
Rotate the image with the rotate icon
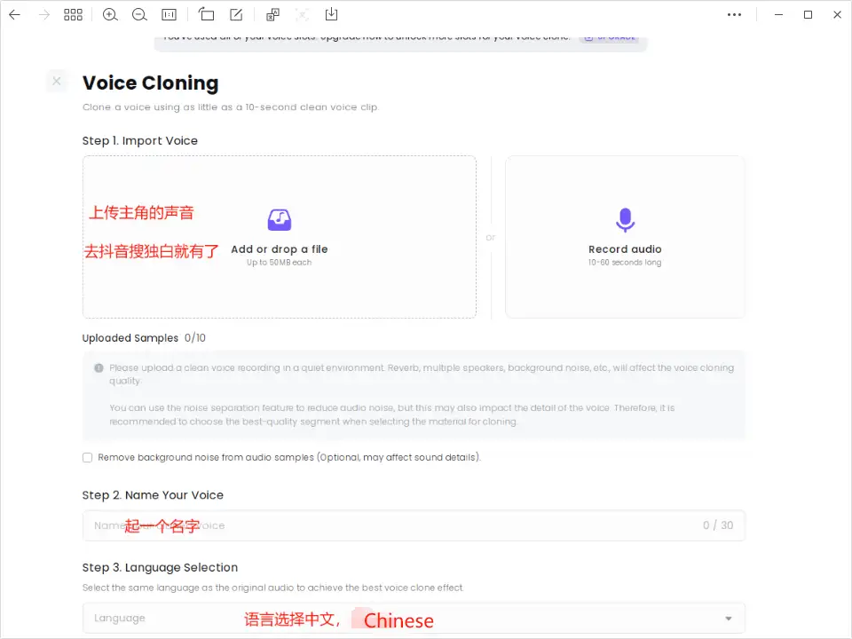tap(207, 14)
